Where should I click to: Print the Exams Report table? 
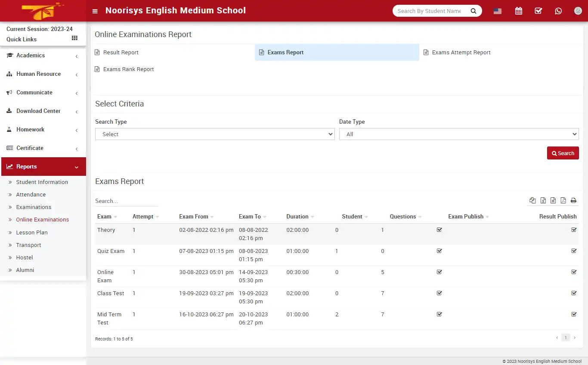(573, 200)
